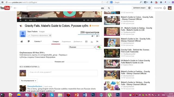Click the comment input box
This screenshot has height=97, width=174.
pos(63,73)
